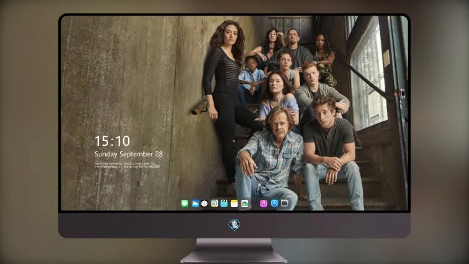Click the logo badge on monitor chin
Viewport: 469px width, 264px height.
(234, 225)
